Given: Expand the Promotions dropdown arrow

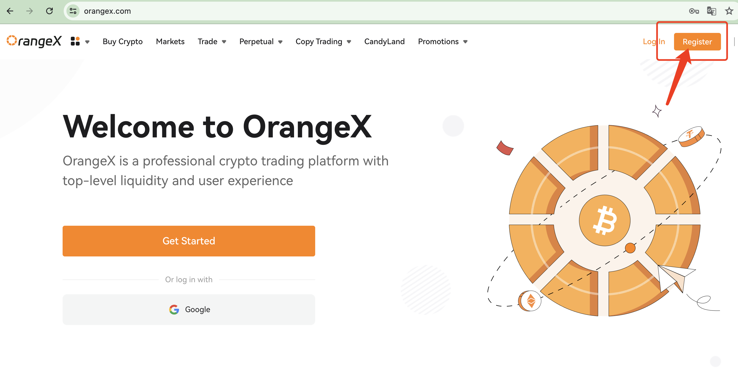Looking at the screenshot, I should coord(465,42).
